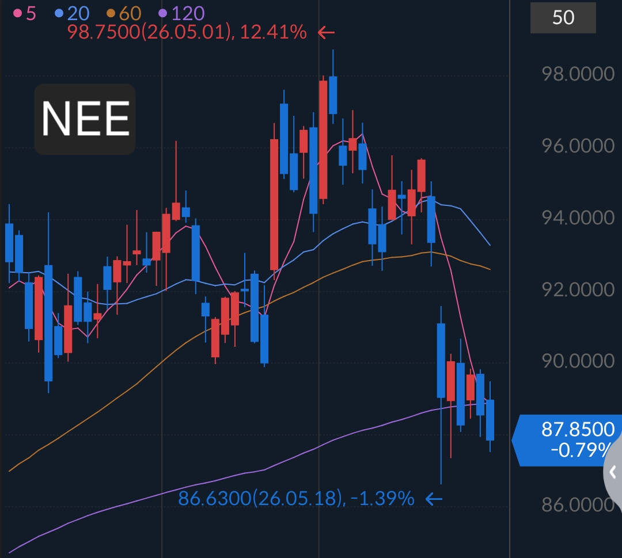Click the 98.0000 price axis label

578,74
